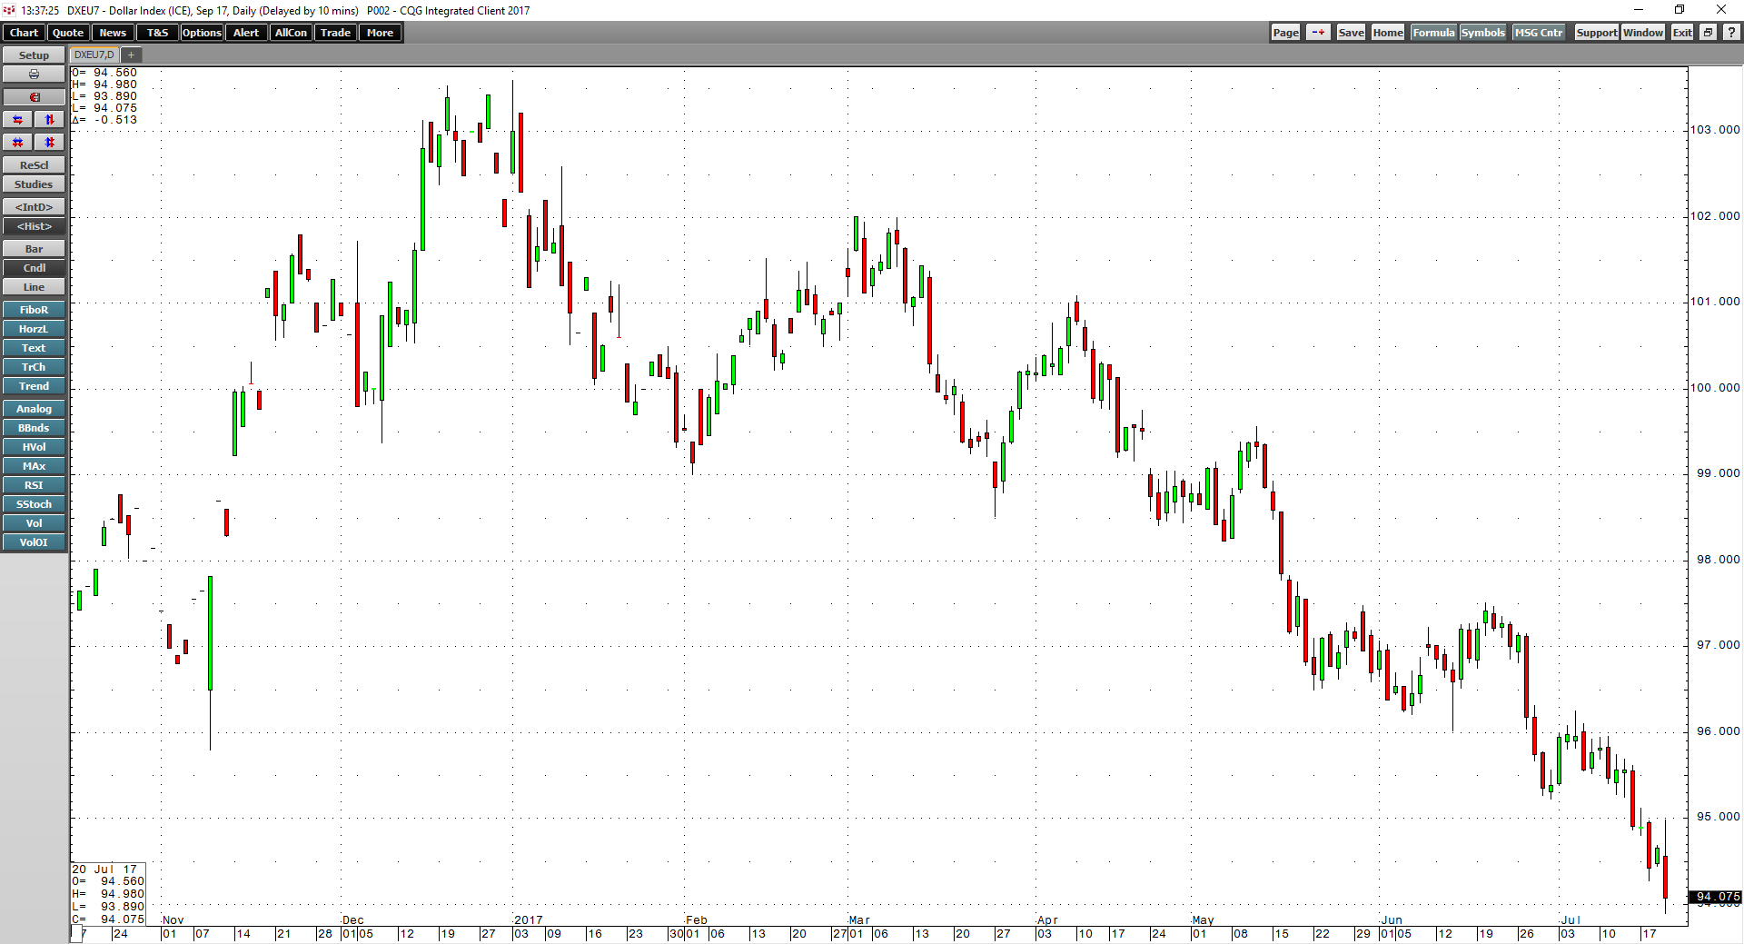Rescale the chart with ReScl
1744x944 pixels.
34,165
